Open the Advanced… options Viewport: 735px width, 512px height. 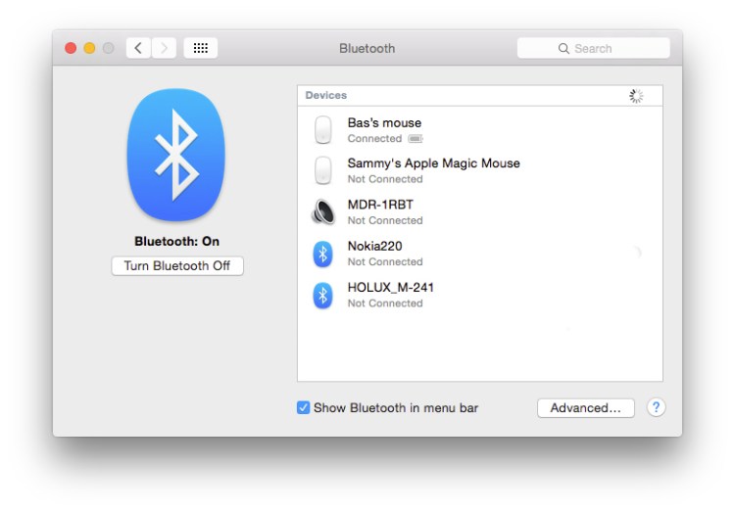click(585, 408)
